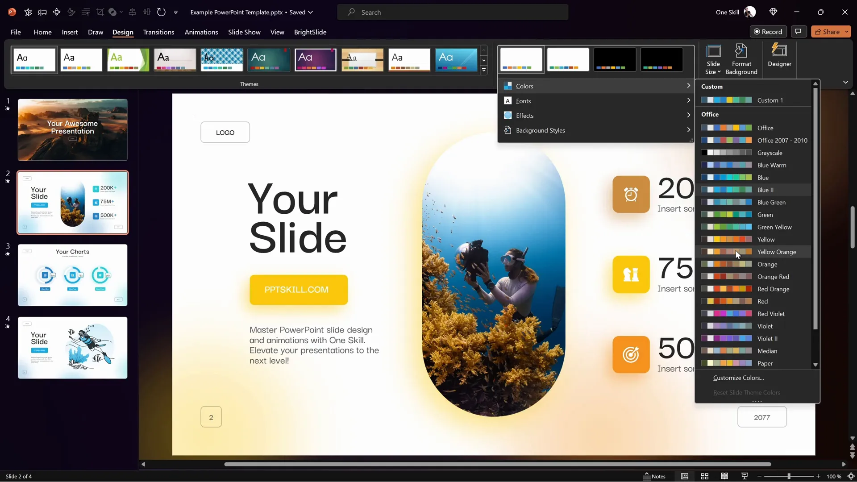
Task: Choose the Blue II color scheme
Action: (x=753, y=190)
